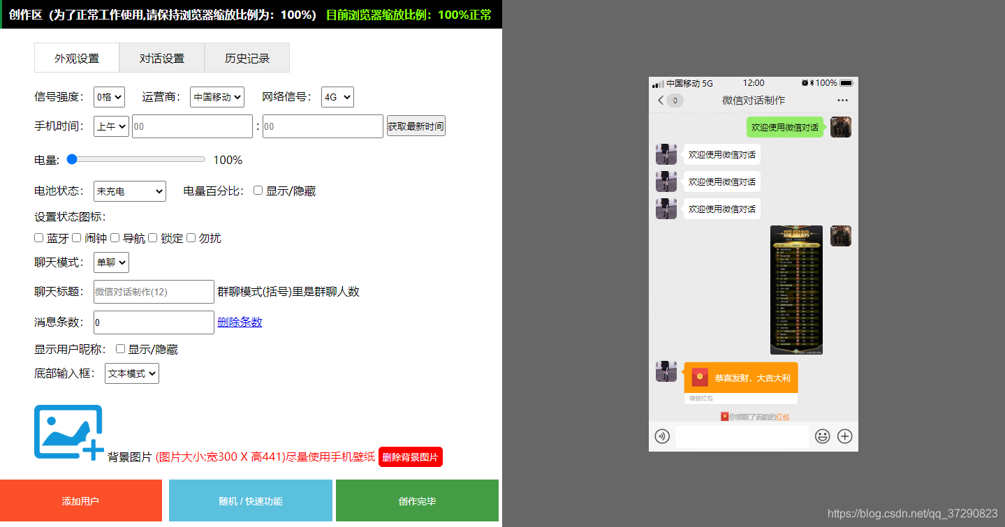Open the 聊天模式 dropdown showing 单聊
This screenshot has height=527, width=1005.
(111, 262)
